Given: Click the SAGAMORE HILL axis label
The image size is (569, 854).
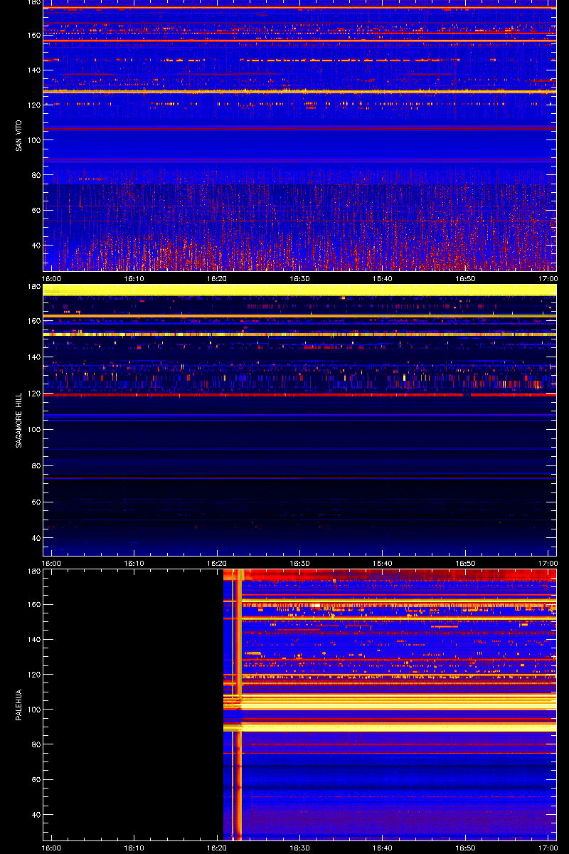Looking at the screenshot, I should (18, 421).
